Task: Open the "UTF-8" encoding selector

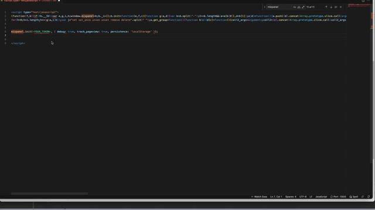Action: 303,197
